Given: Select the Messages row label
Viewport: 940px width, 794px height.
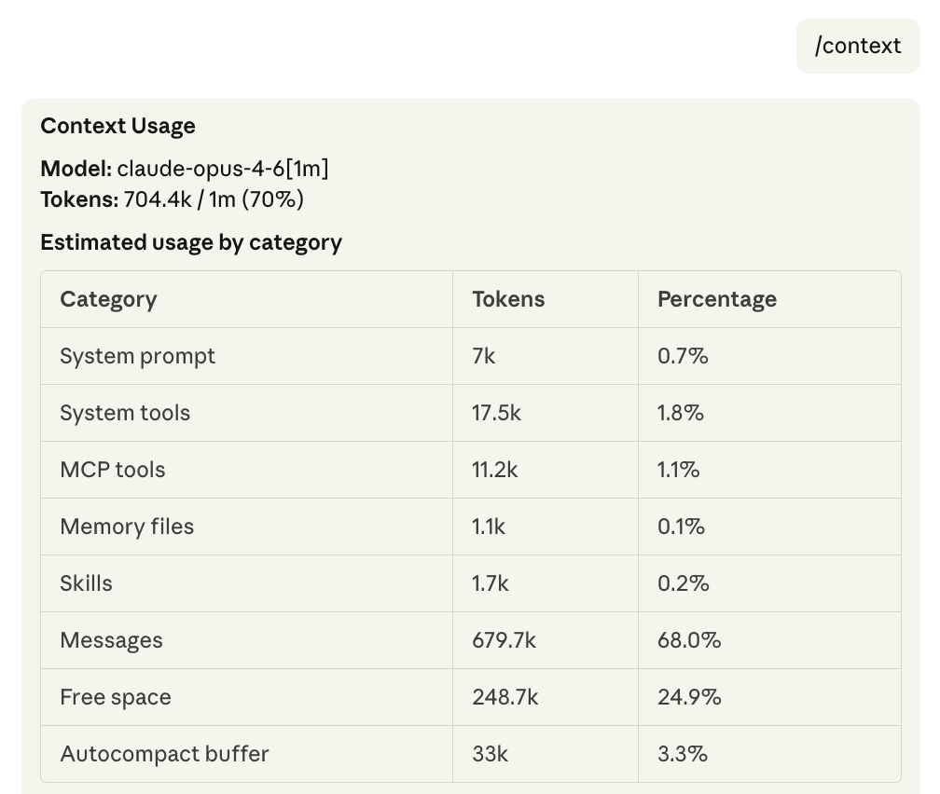Looking at the screenshot, I should pos(111,640).
